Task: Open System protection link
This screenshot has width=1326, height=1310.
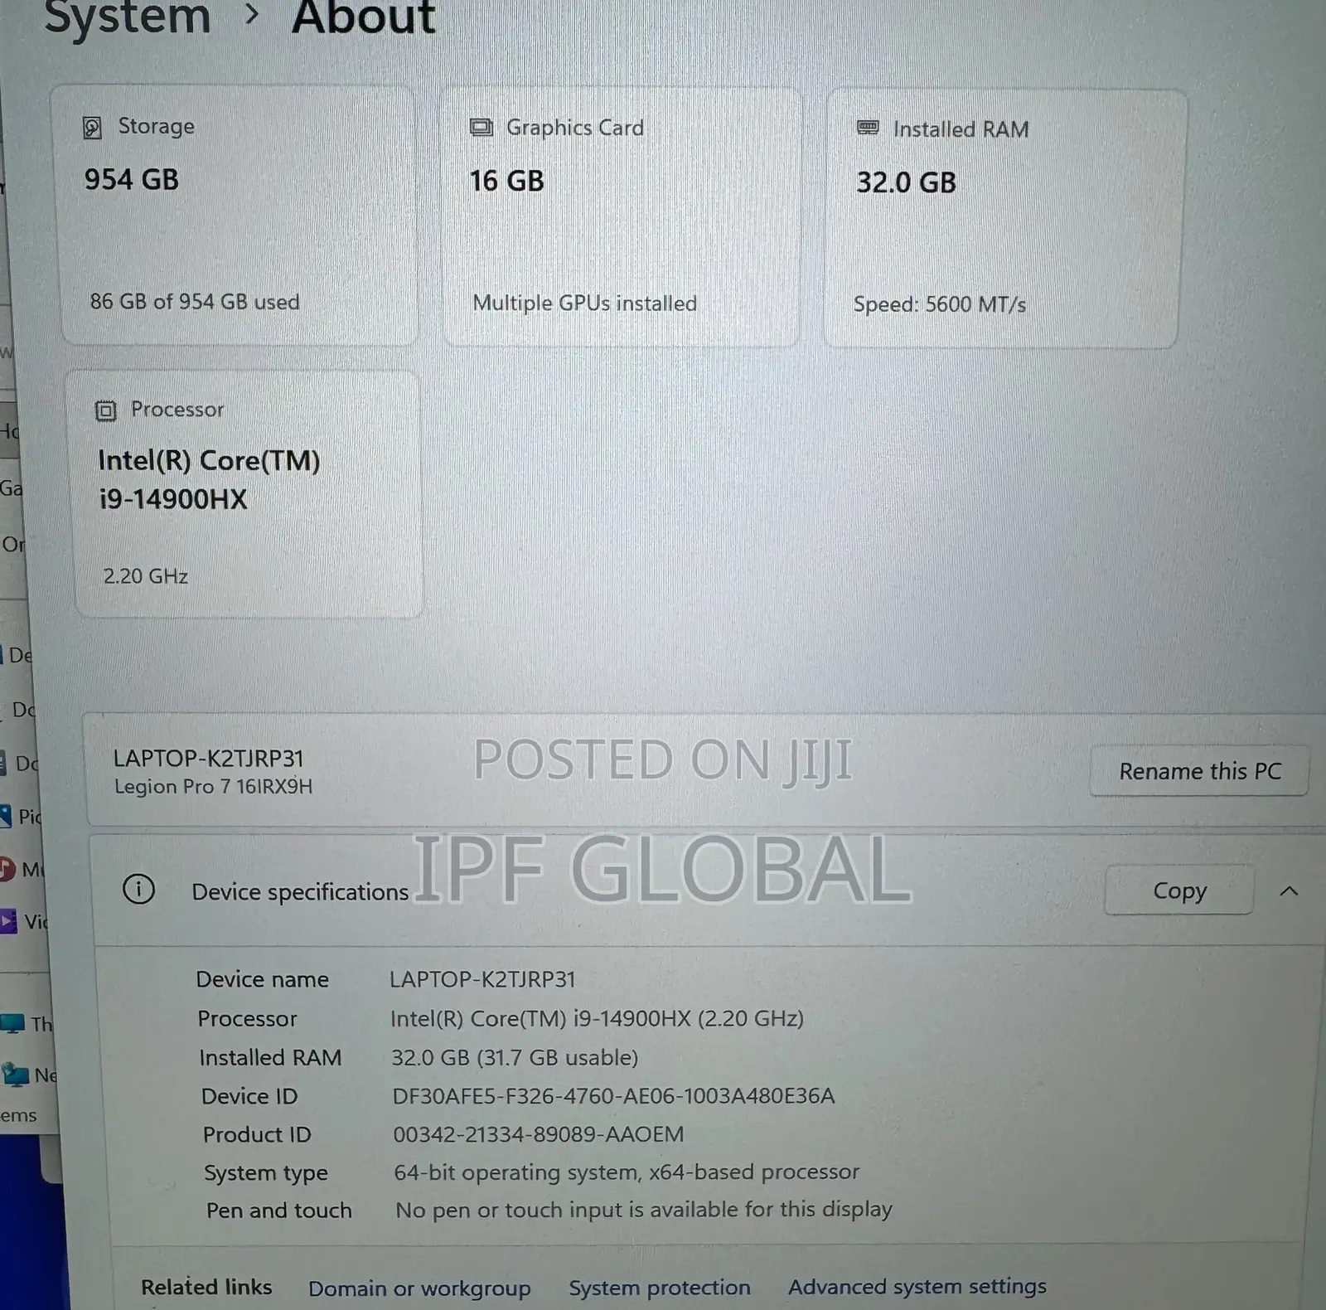Action: point(660,1288)
